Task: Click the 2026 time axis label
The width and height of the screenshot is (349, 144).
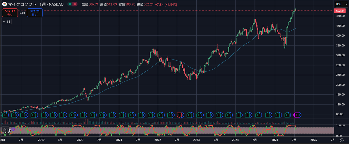Action: [x=314, y=140]
